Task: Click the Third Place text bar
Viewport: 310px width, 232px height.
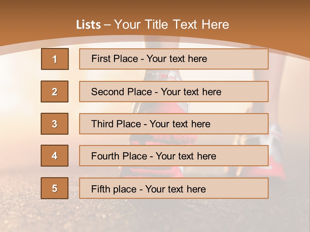Action: coord(174,124)
